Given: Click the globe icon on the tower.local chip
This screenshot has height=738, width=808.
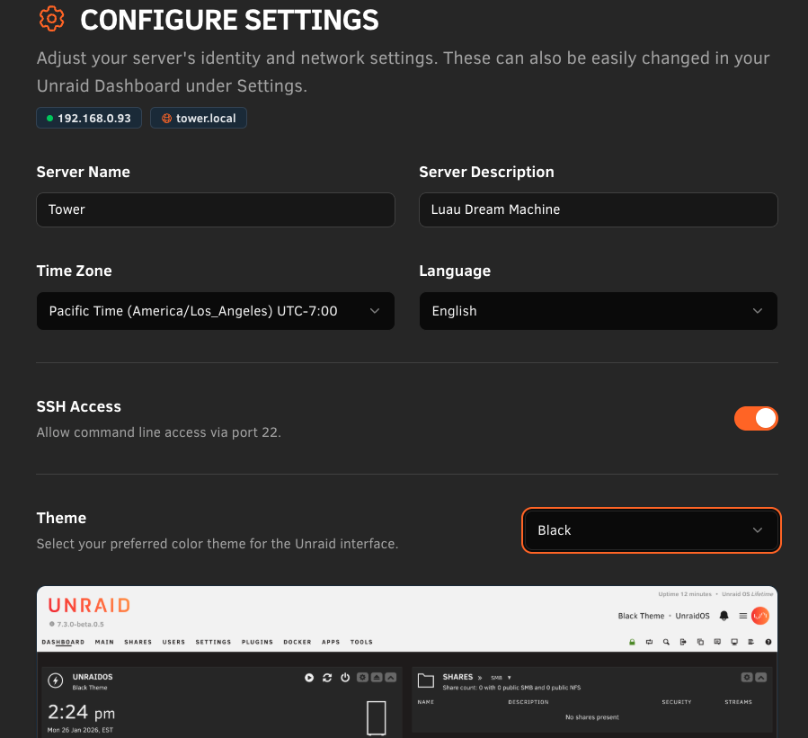Looking at the screenshot, I should click(x=164, y=118).
